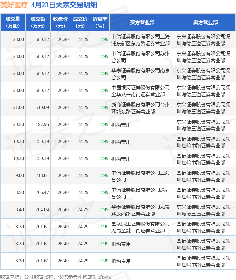Select the 成交额(万元) column header
The width and height of the screenshot is (236, 280).
tap(37, 22)
